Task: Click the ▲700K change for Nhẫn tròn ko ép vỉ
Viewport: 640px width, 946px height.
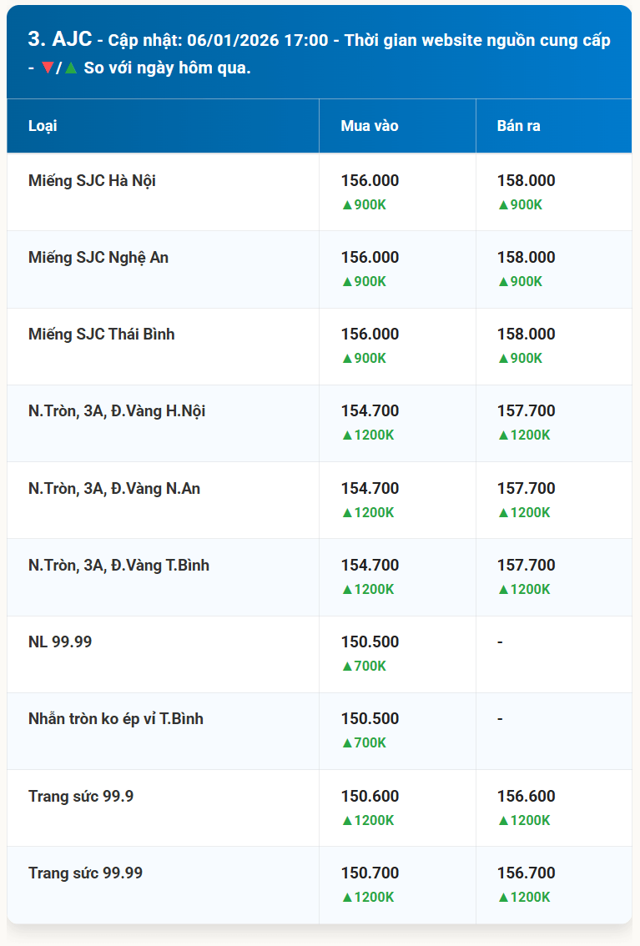Action: coord(365,742)
